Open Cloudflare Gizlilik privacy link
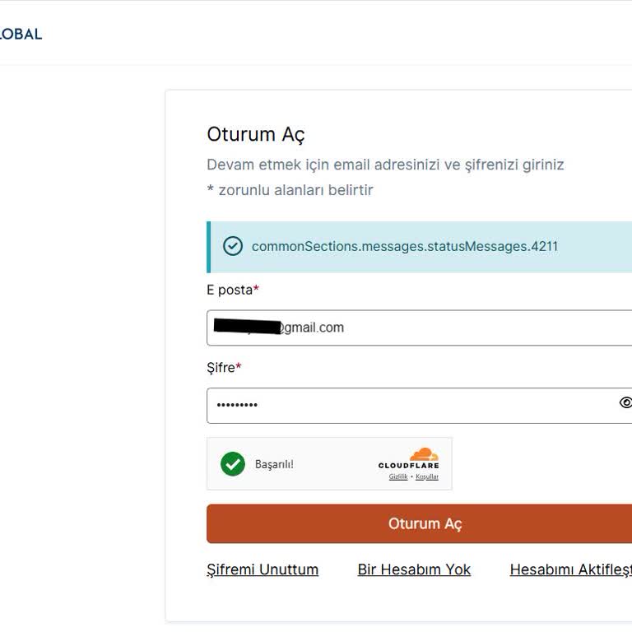The height and width of the screenshot is (632, 632). pyautogui.click(x=398, y=477)
